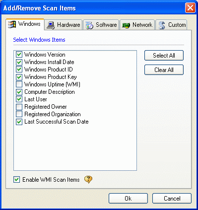Screen dimensions: 198x210
Task: Select the Windows tab
Action: point(25,24)
